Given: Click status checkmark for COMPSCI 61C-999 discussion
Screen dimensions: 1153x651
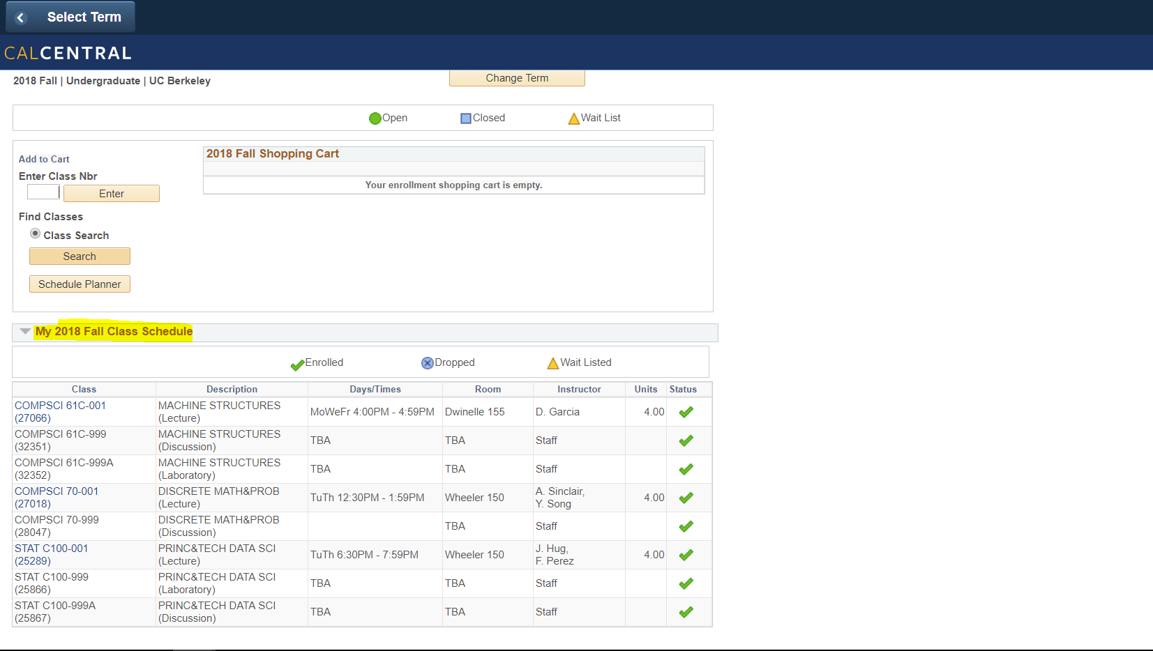Looking at the screenshot, I should 686,441.
